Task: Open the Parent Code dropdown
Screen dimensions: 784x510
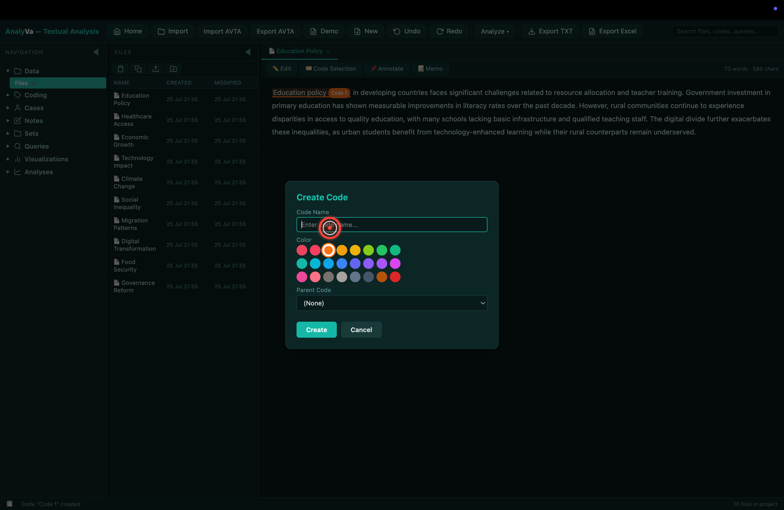Action: [392, 303]
